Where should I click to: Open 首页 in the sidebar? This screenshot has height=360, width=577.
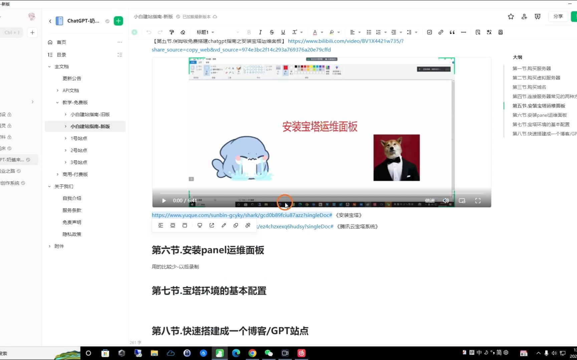(x=61, y=42)
